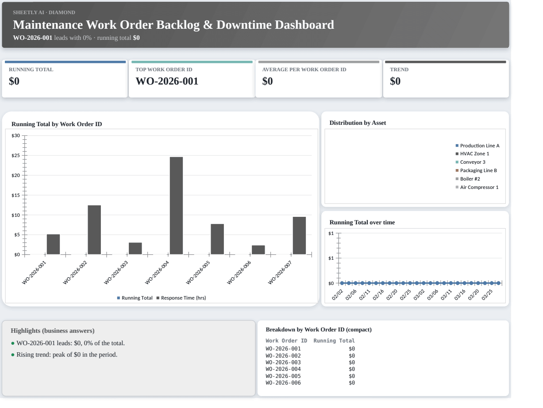Click the Work Order ID column header
The width and height of the screenshot is (543, 408).
coord(286,341)
